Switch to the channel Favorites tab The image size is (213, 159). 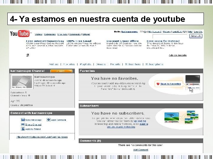[69, 64]
